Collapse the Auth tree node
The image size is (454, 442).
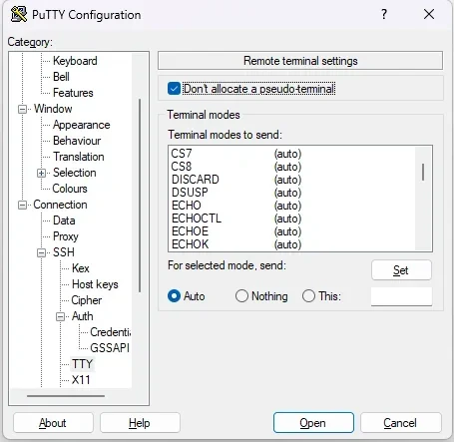[x=60, y=316]
